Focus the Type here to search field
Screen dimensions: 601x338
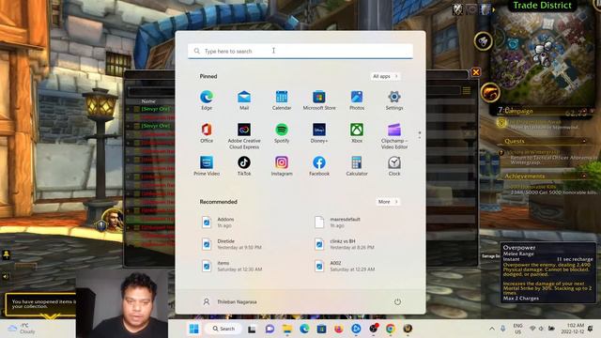pyautogui.click(x=300, y=51)
